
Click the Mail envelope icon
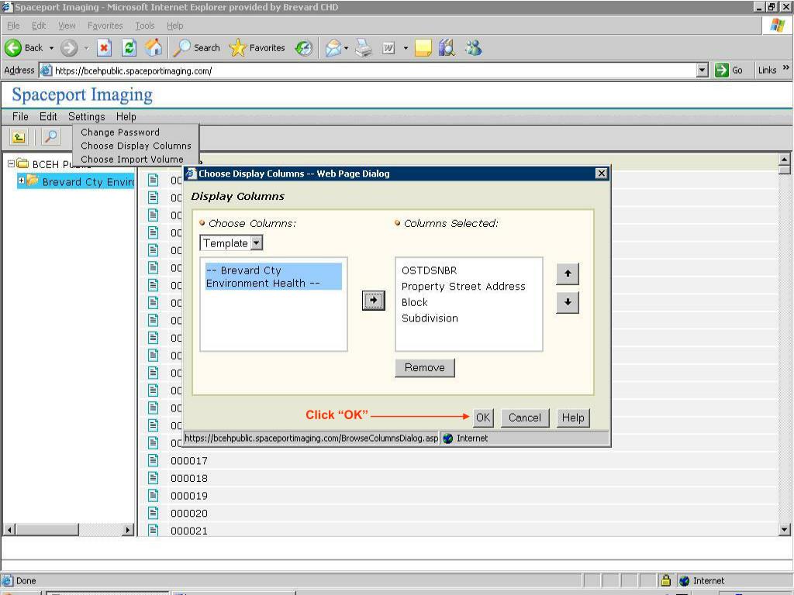[x=333, y=48]
